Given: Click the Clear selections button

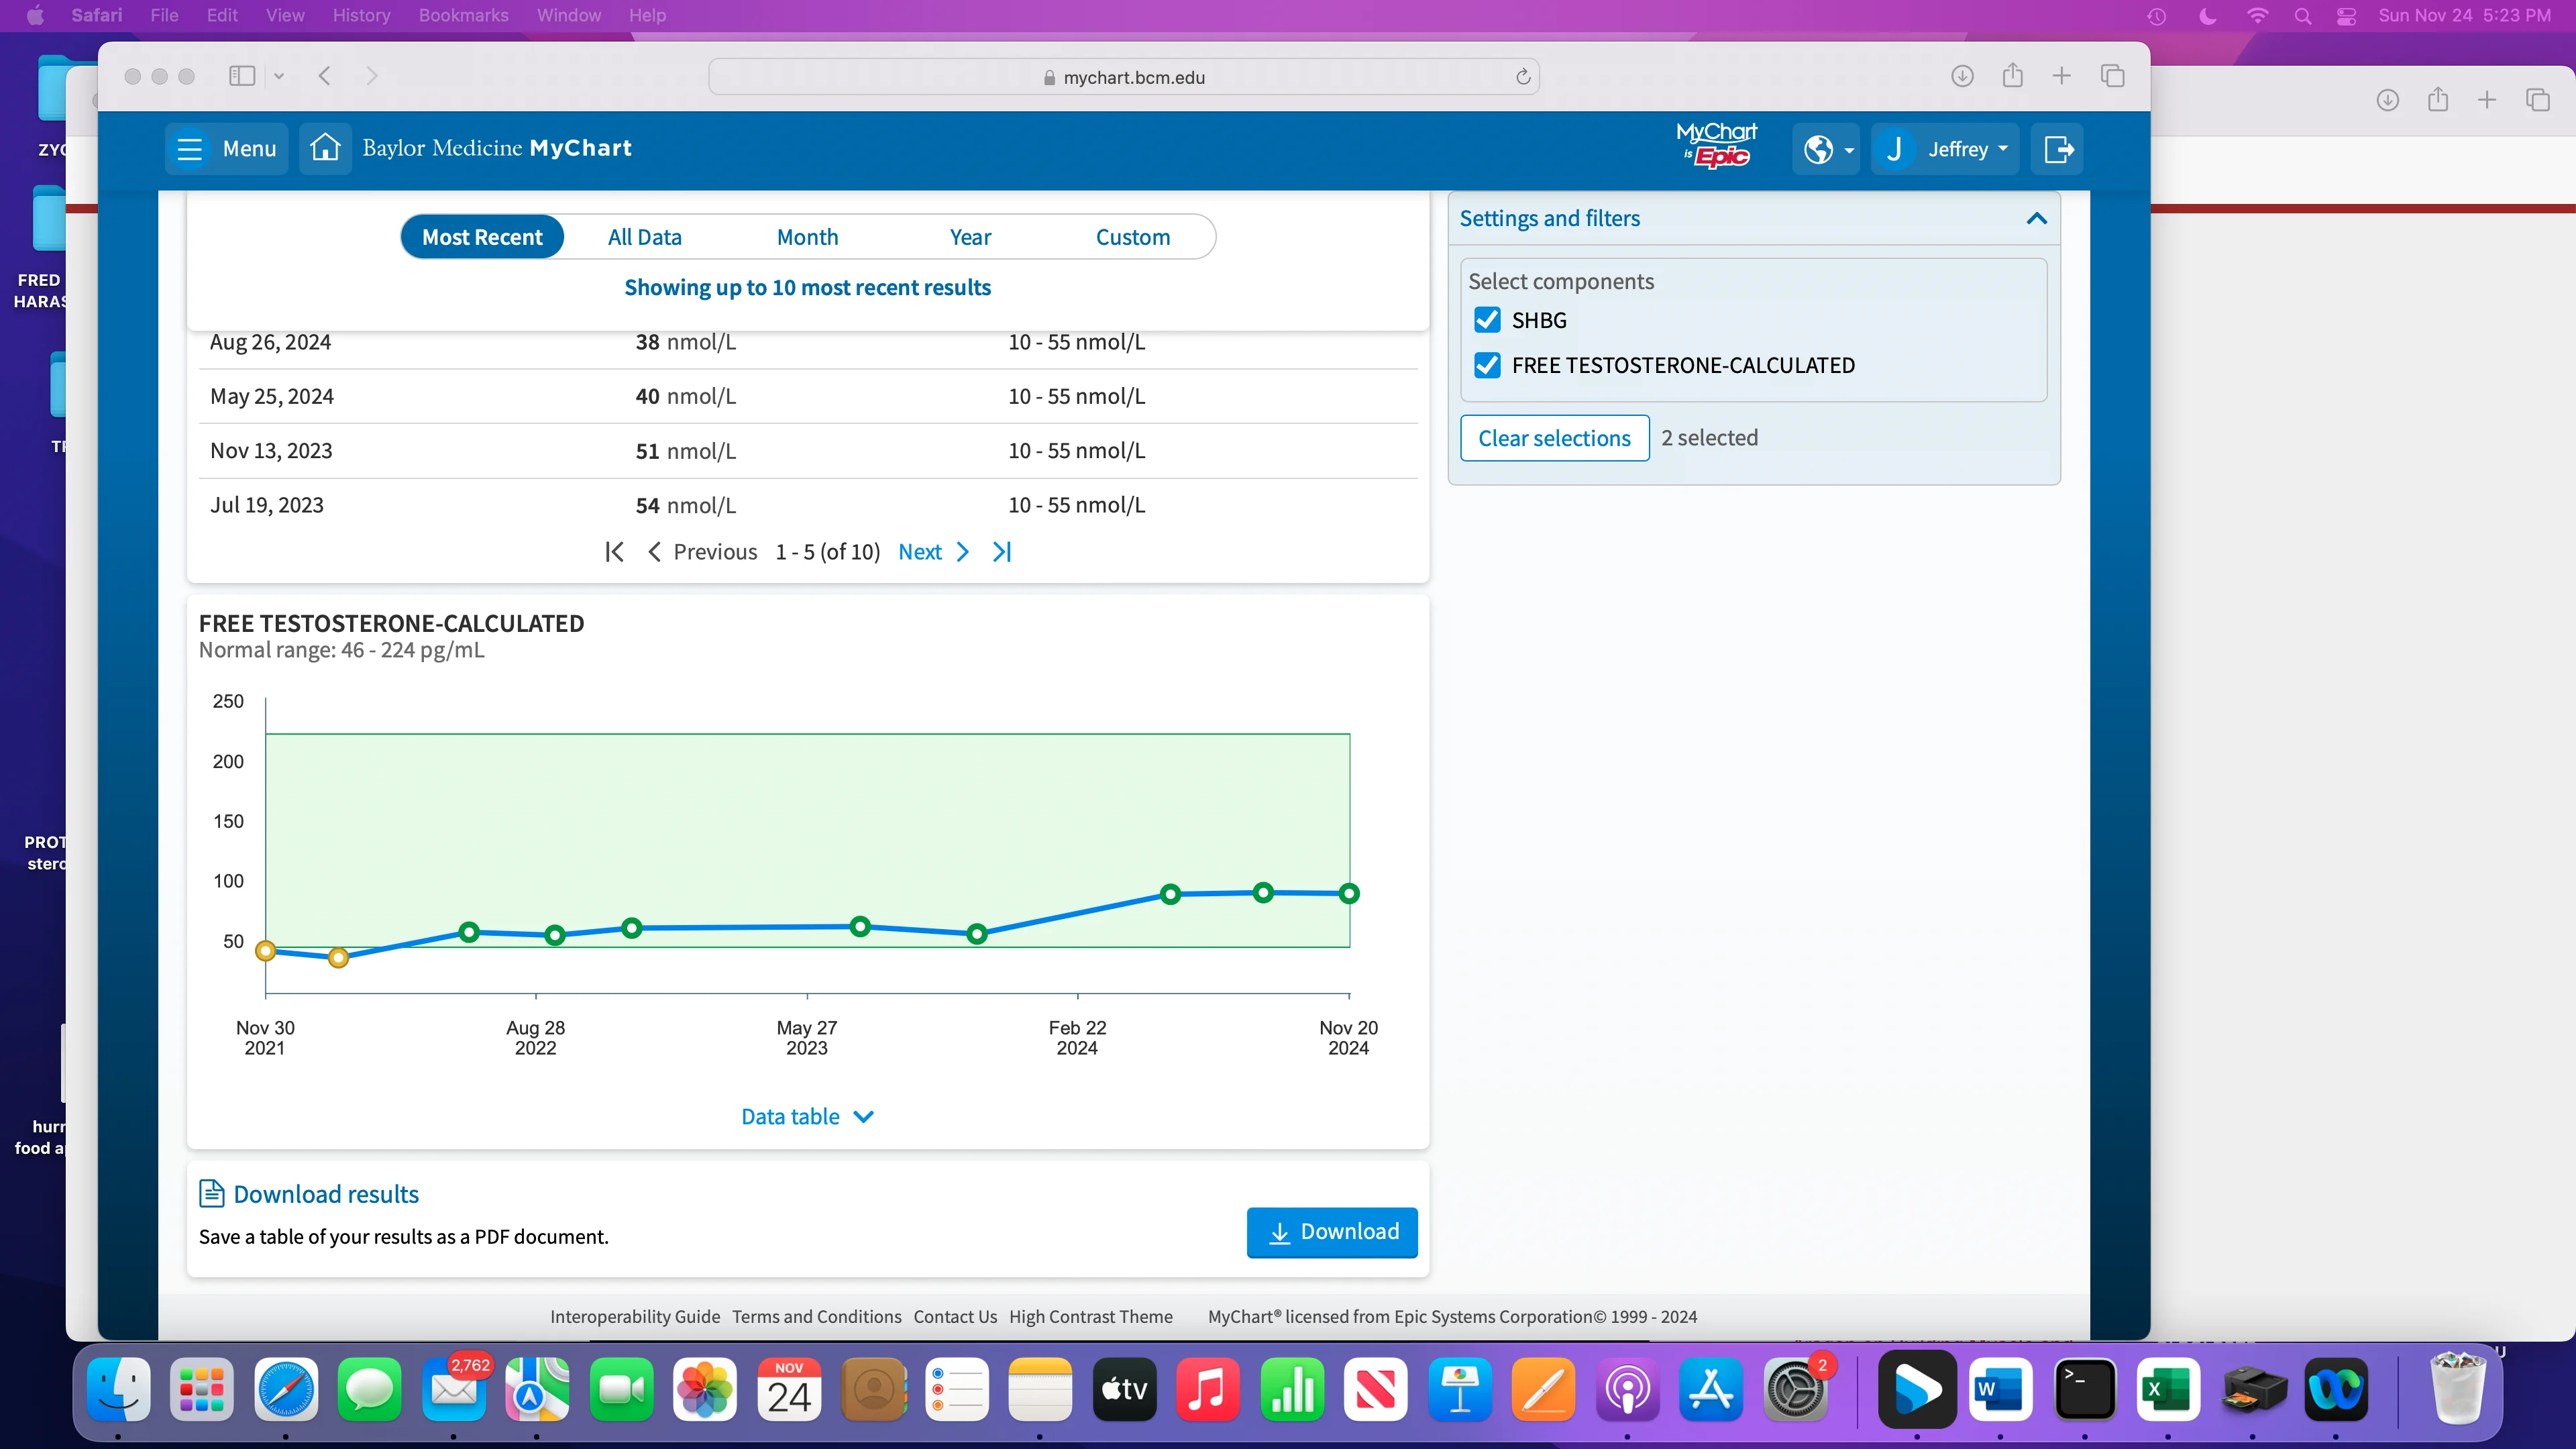Looking at the screenshot, I should coord(1554,438).
